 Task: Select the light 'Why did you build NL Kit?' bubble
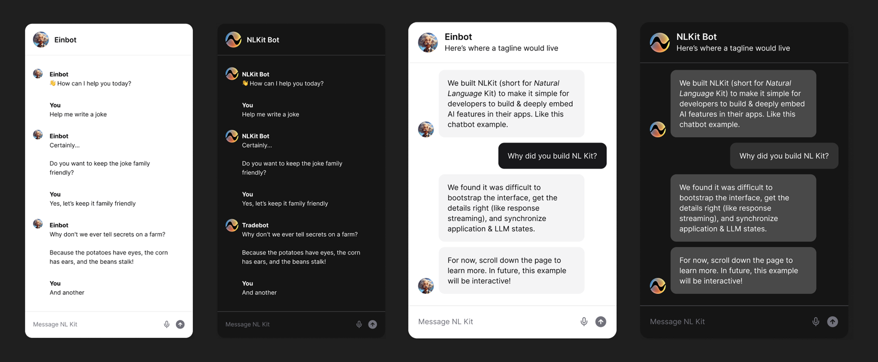point(552,156)
